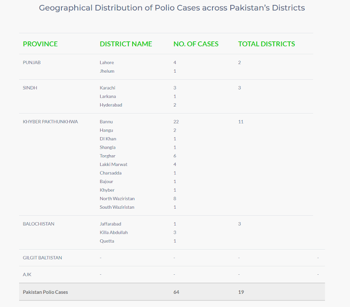Click the Pakistan Polio Cases total label
Viewport: 350px width, 307px height.
tap(45, 292)
